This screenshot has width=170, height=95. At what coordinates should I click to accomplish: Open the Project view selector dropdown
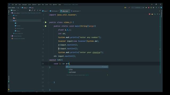pos(15,10)
